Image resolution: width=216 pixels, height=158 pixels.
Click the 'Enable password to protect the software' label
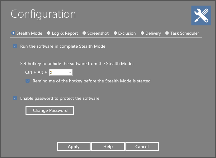pos(60,98)
